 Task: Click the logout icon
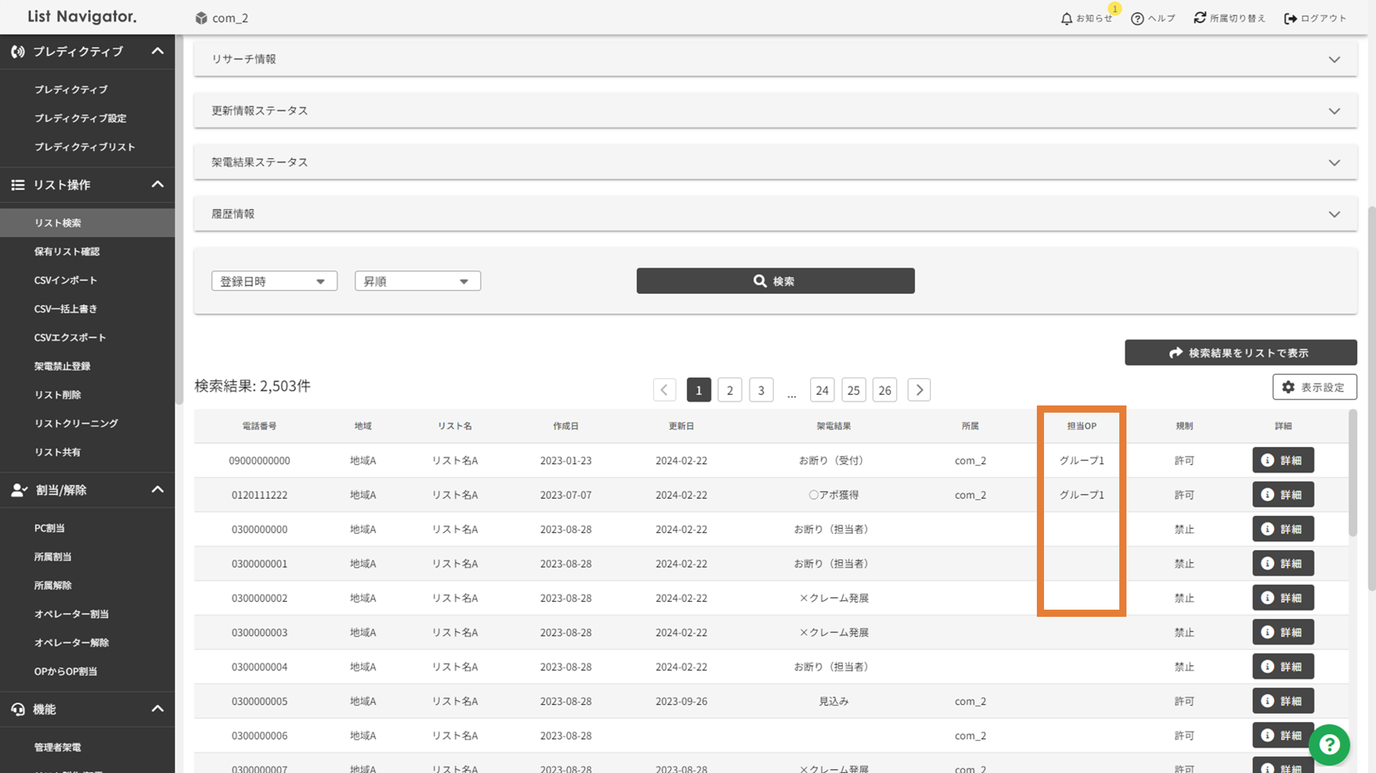1290,19
